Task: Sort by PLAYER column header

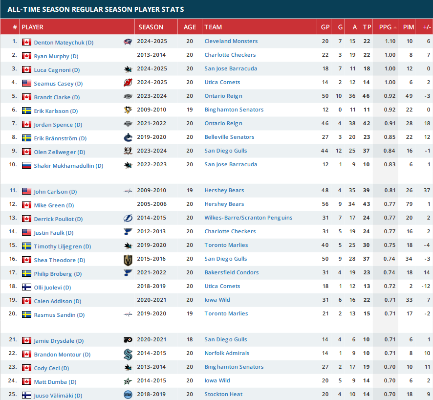Action: (x=77, y=27)
